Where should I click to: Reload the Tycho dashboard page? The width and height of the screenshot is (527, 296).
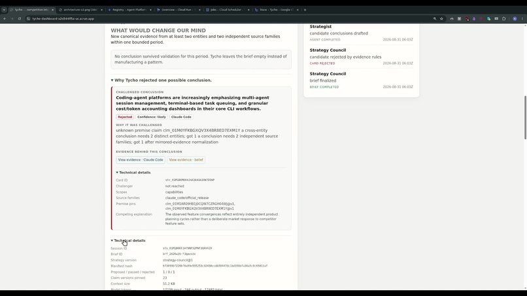click(20, 19)
